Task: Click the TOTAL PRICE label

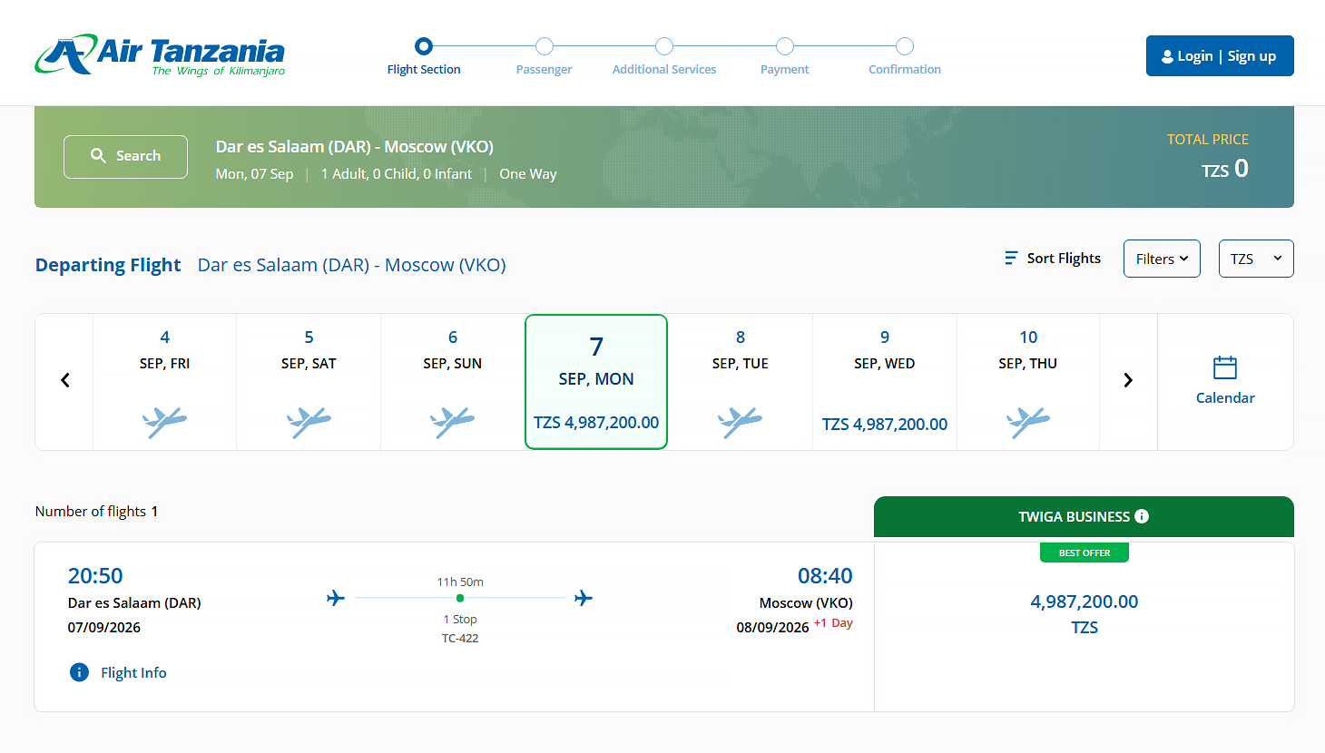Action: coord(1208,139)
